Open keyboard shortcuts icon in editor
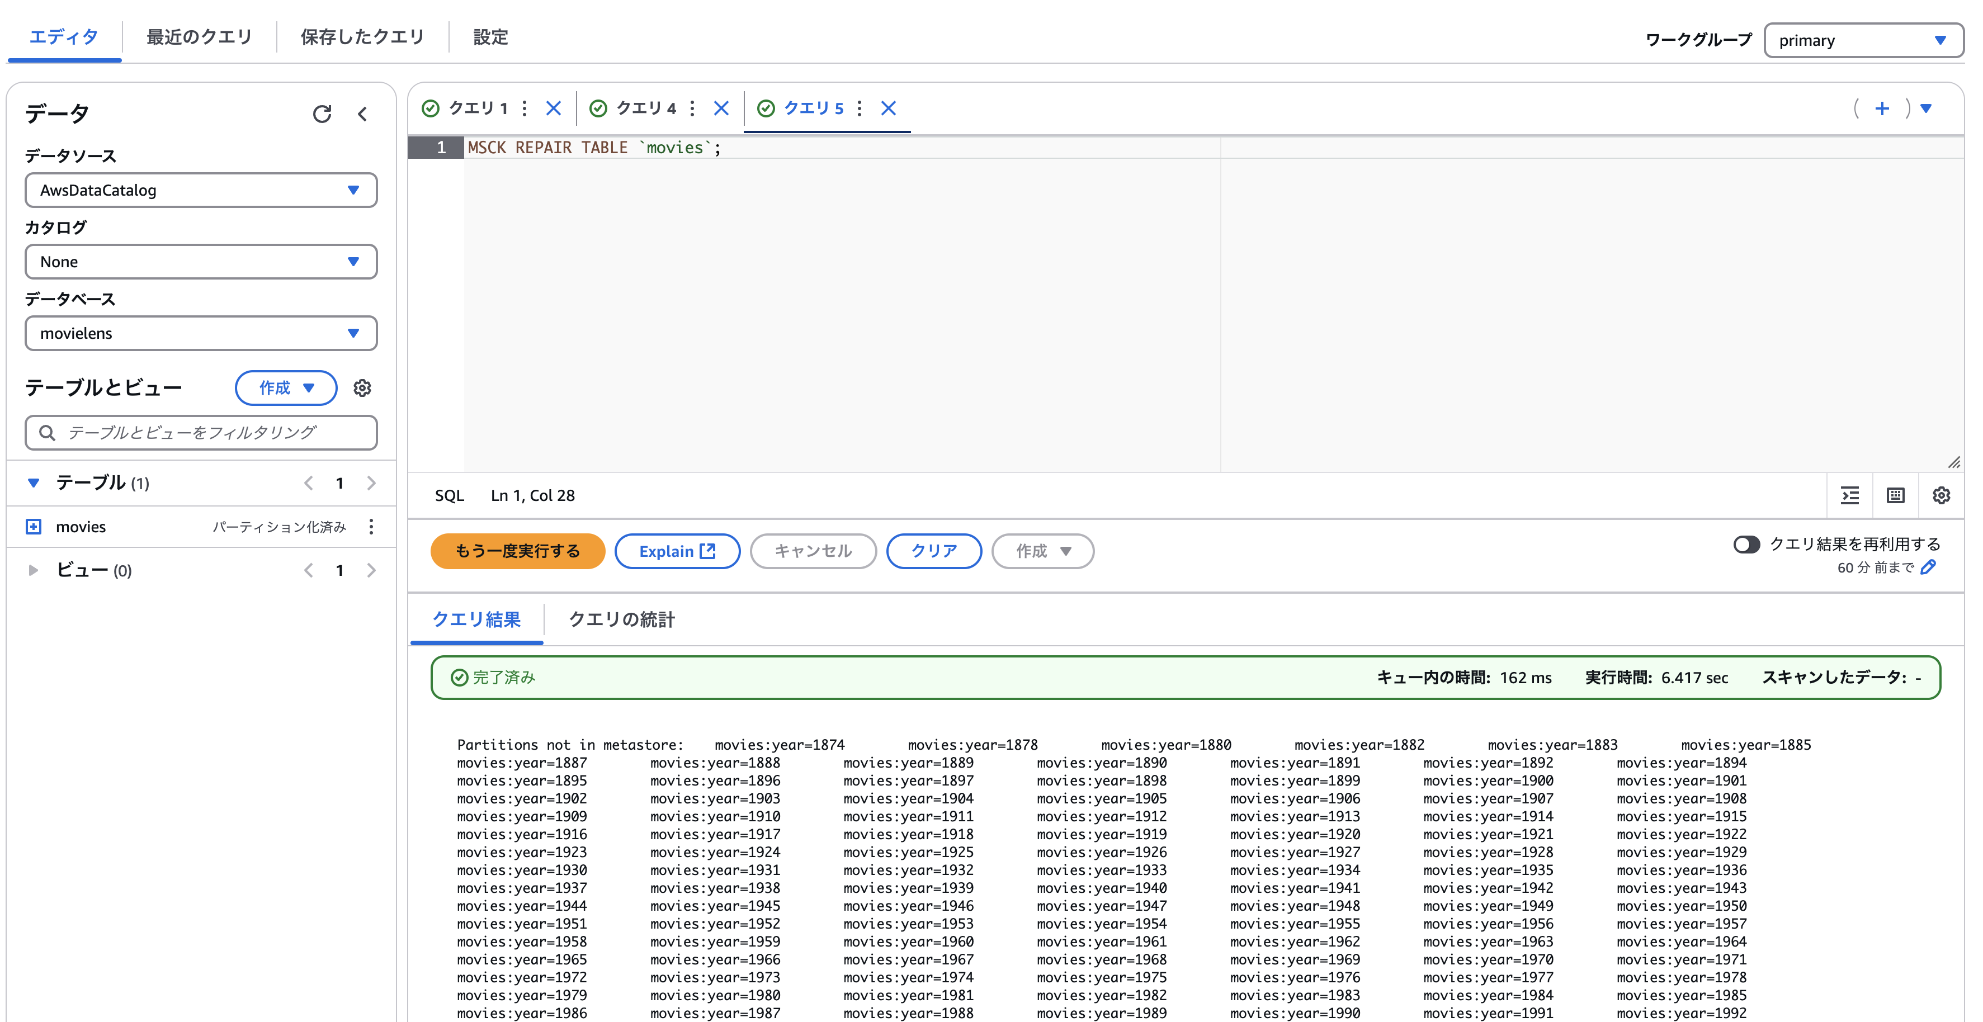This screenshot has width=1983, height=1022. 1896,495
